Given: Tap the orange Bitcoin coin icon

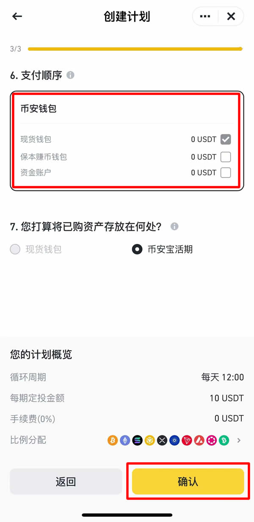Looking at the screenshot, I should (113, 441).
